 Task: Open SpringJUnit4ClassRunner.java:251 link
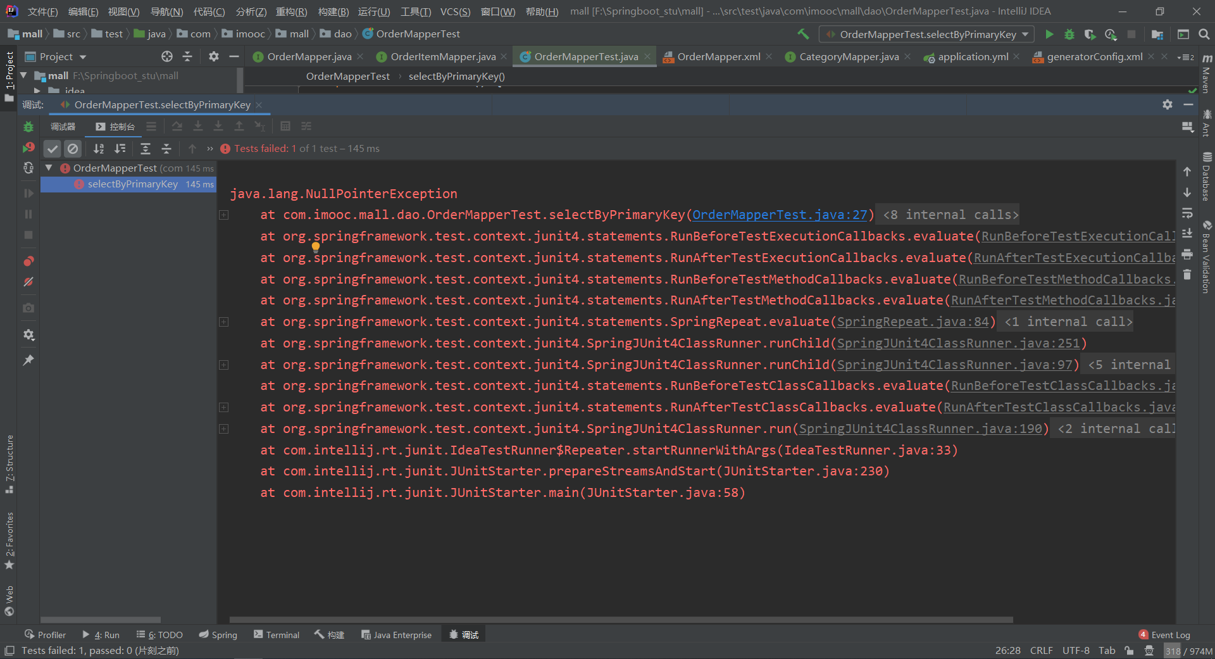959,343
